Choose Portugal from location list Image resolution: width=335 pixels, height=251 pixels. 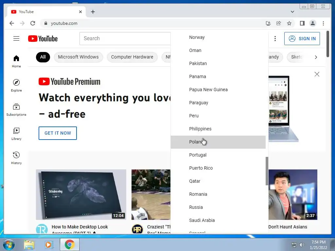point(218,155)
